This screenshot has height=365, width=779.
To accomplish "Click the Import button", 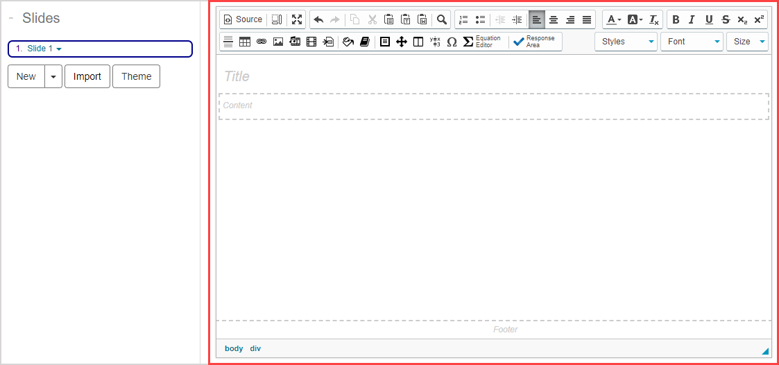I will (x=87, y=76).
